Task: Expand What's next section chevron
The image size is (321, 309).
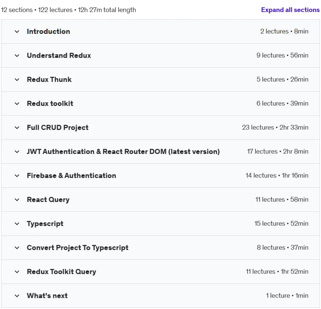Action: (x=17, y=296)
